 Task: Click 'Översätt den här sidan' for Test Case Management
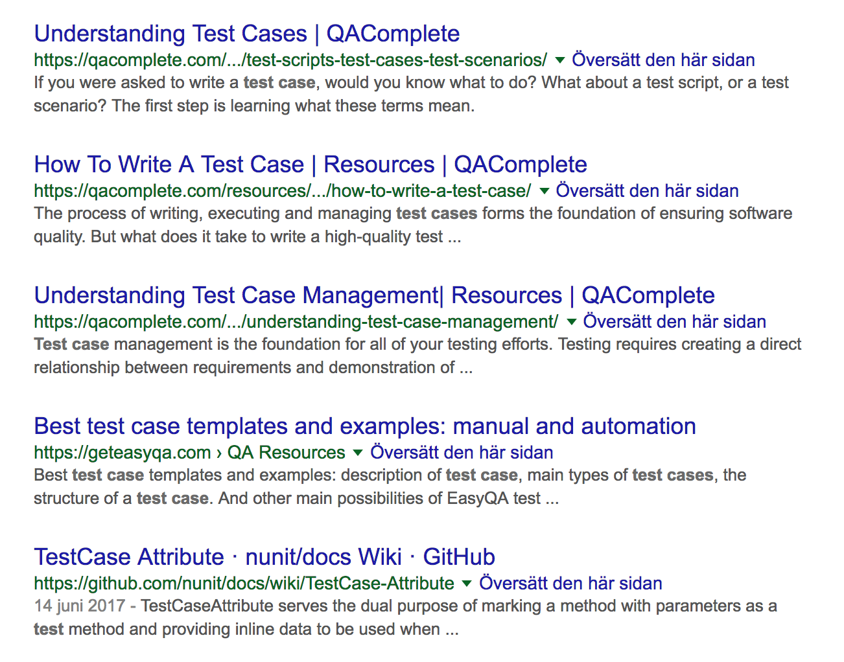(675, 322)
